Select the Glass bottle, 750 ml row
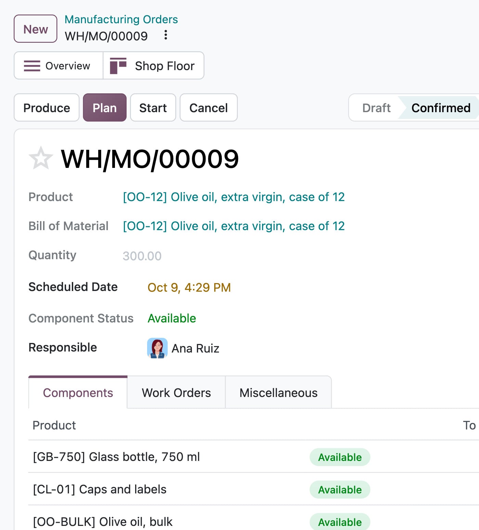The image size is (479, 530). pos(254,457)
